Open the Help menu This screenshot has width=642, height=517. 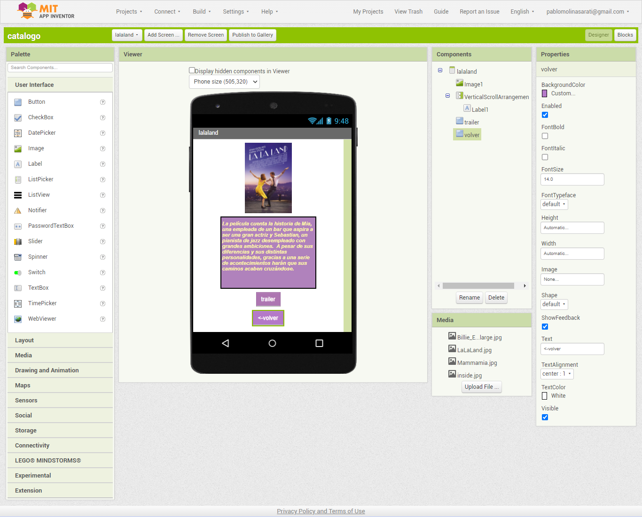point(269,12)
